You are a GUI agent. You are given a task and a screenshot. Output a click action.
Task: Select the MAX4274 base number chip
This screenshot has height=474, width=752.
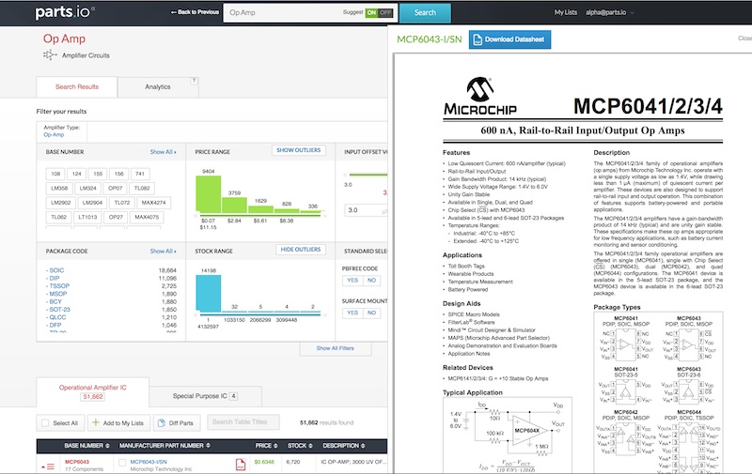[153, 203]
